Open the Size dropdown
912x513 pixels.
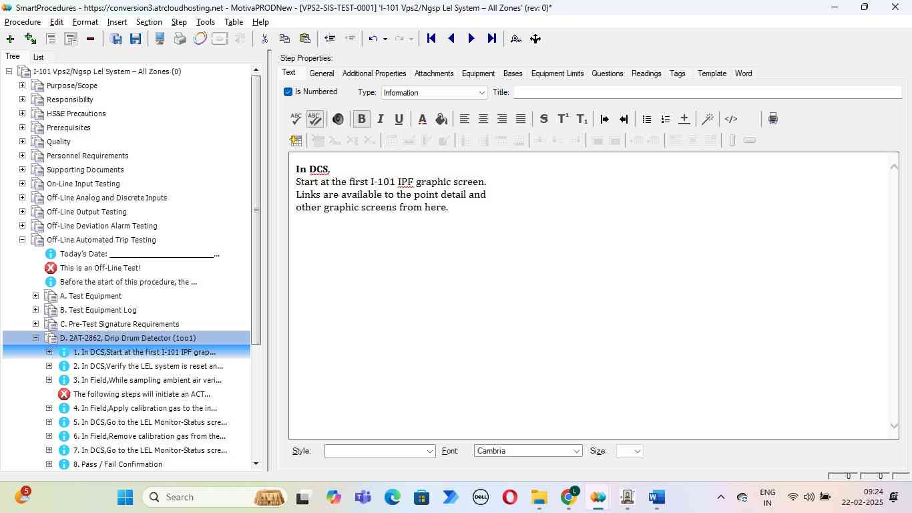[630, 452]
